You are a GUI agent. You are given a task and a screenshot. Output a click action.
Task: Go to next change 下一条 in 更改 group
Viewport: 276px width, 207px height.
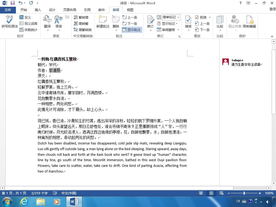coord(202,30)
